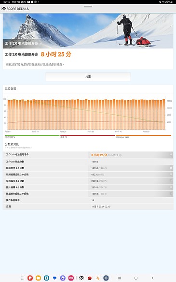The height and width of the screenshot is (282, 176).
Task: Click the 28741 photo editing score value
Action: [x=95, y=188]
